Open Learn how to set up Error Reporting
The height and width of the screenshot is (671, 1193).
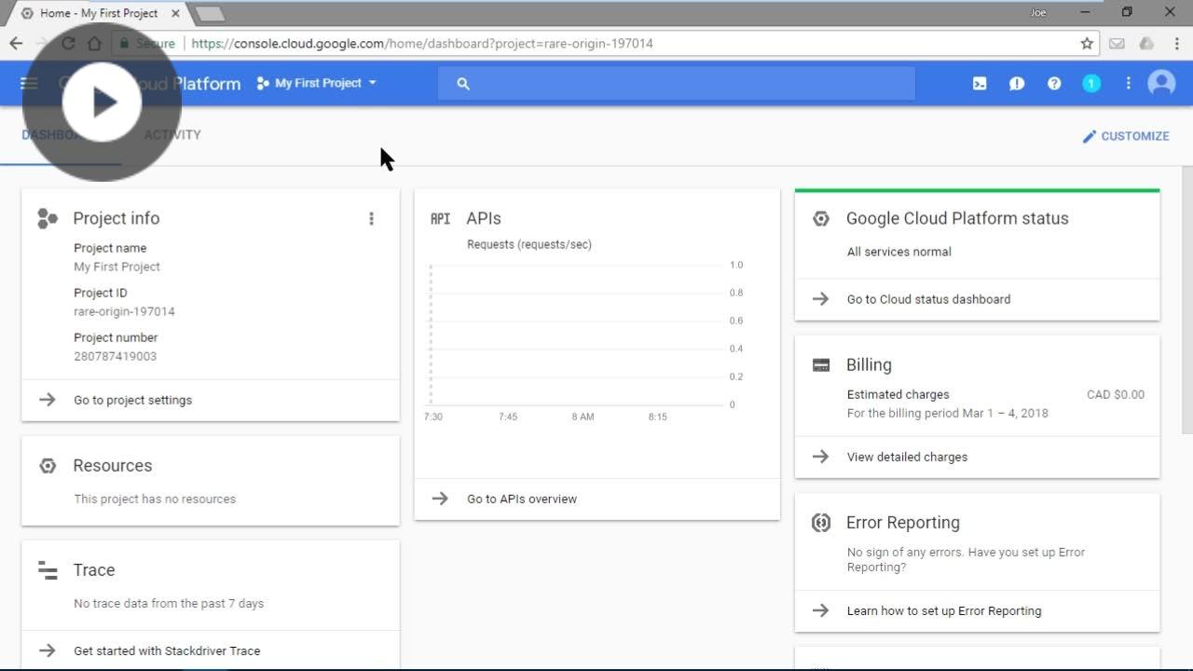click(x=944, y=610)
